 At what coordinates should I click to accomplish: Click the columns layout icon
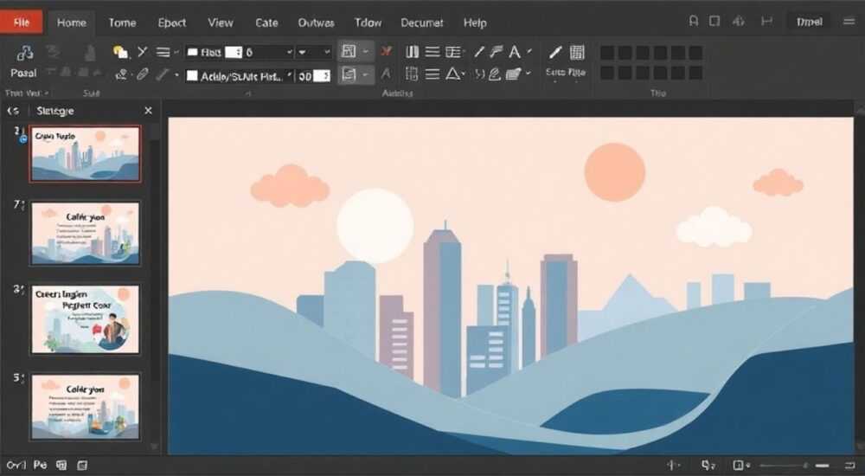point(412,52)
